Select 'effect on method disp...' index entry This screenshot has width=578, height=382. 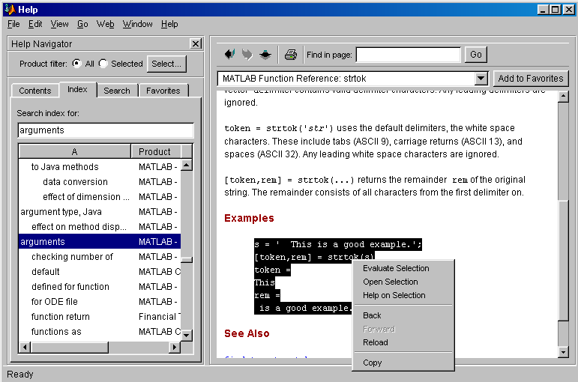point(100,226)
